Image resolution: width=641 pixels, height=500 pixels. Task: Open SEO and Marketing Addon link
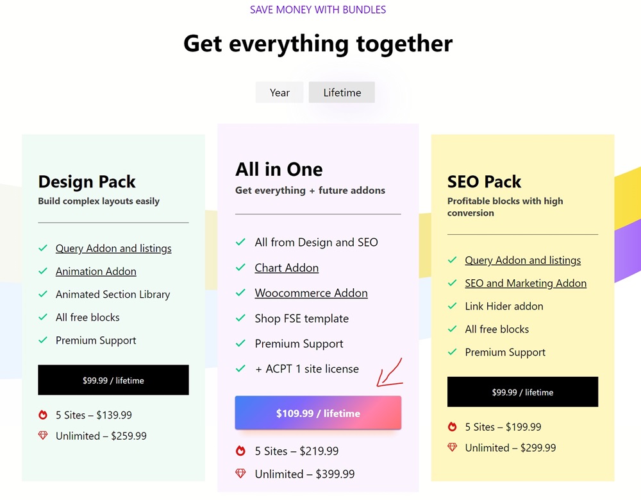[526, 283]
